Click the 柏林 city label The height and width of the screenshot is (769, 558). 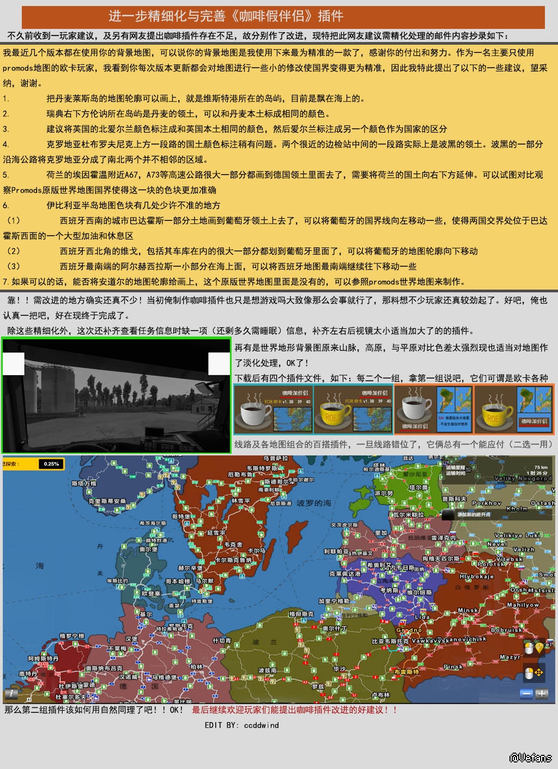pos(196,666)
